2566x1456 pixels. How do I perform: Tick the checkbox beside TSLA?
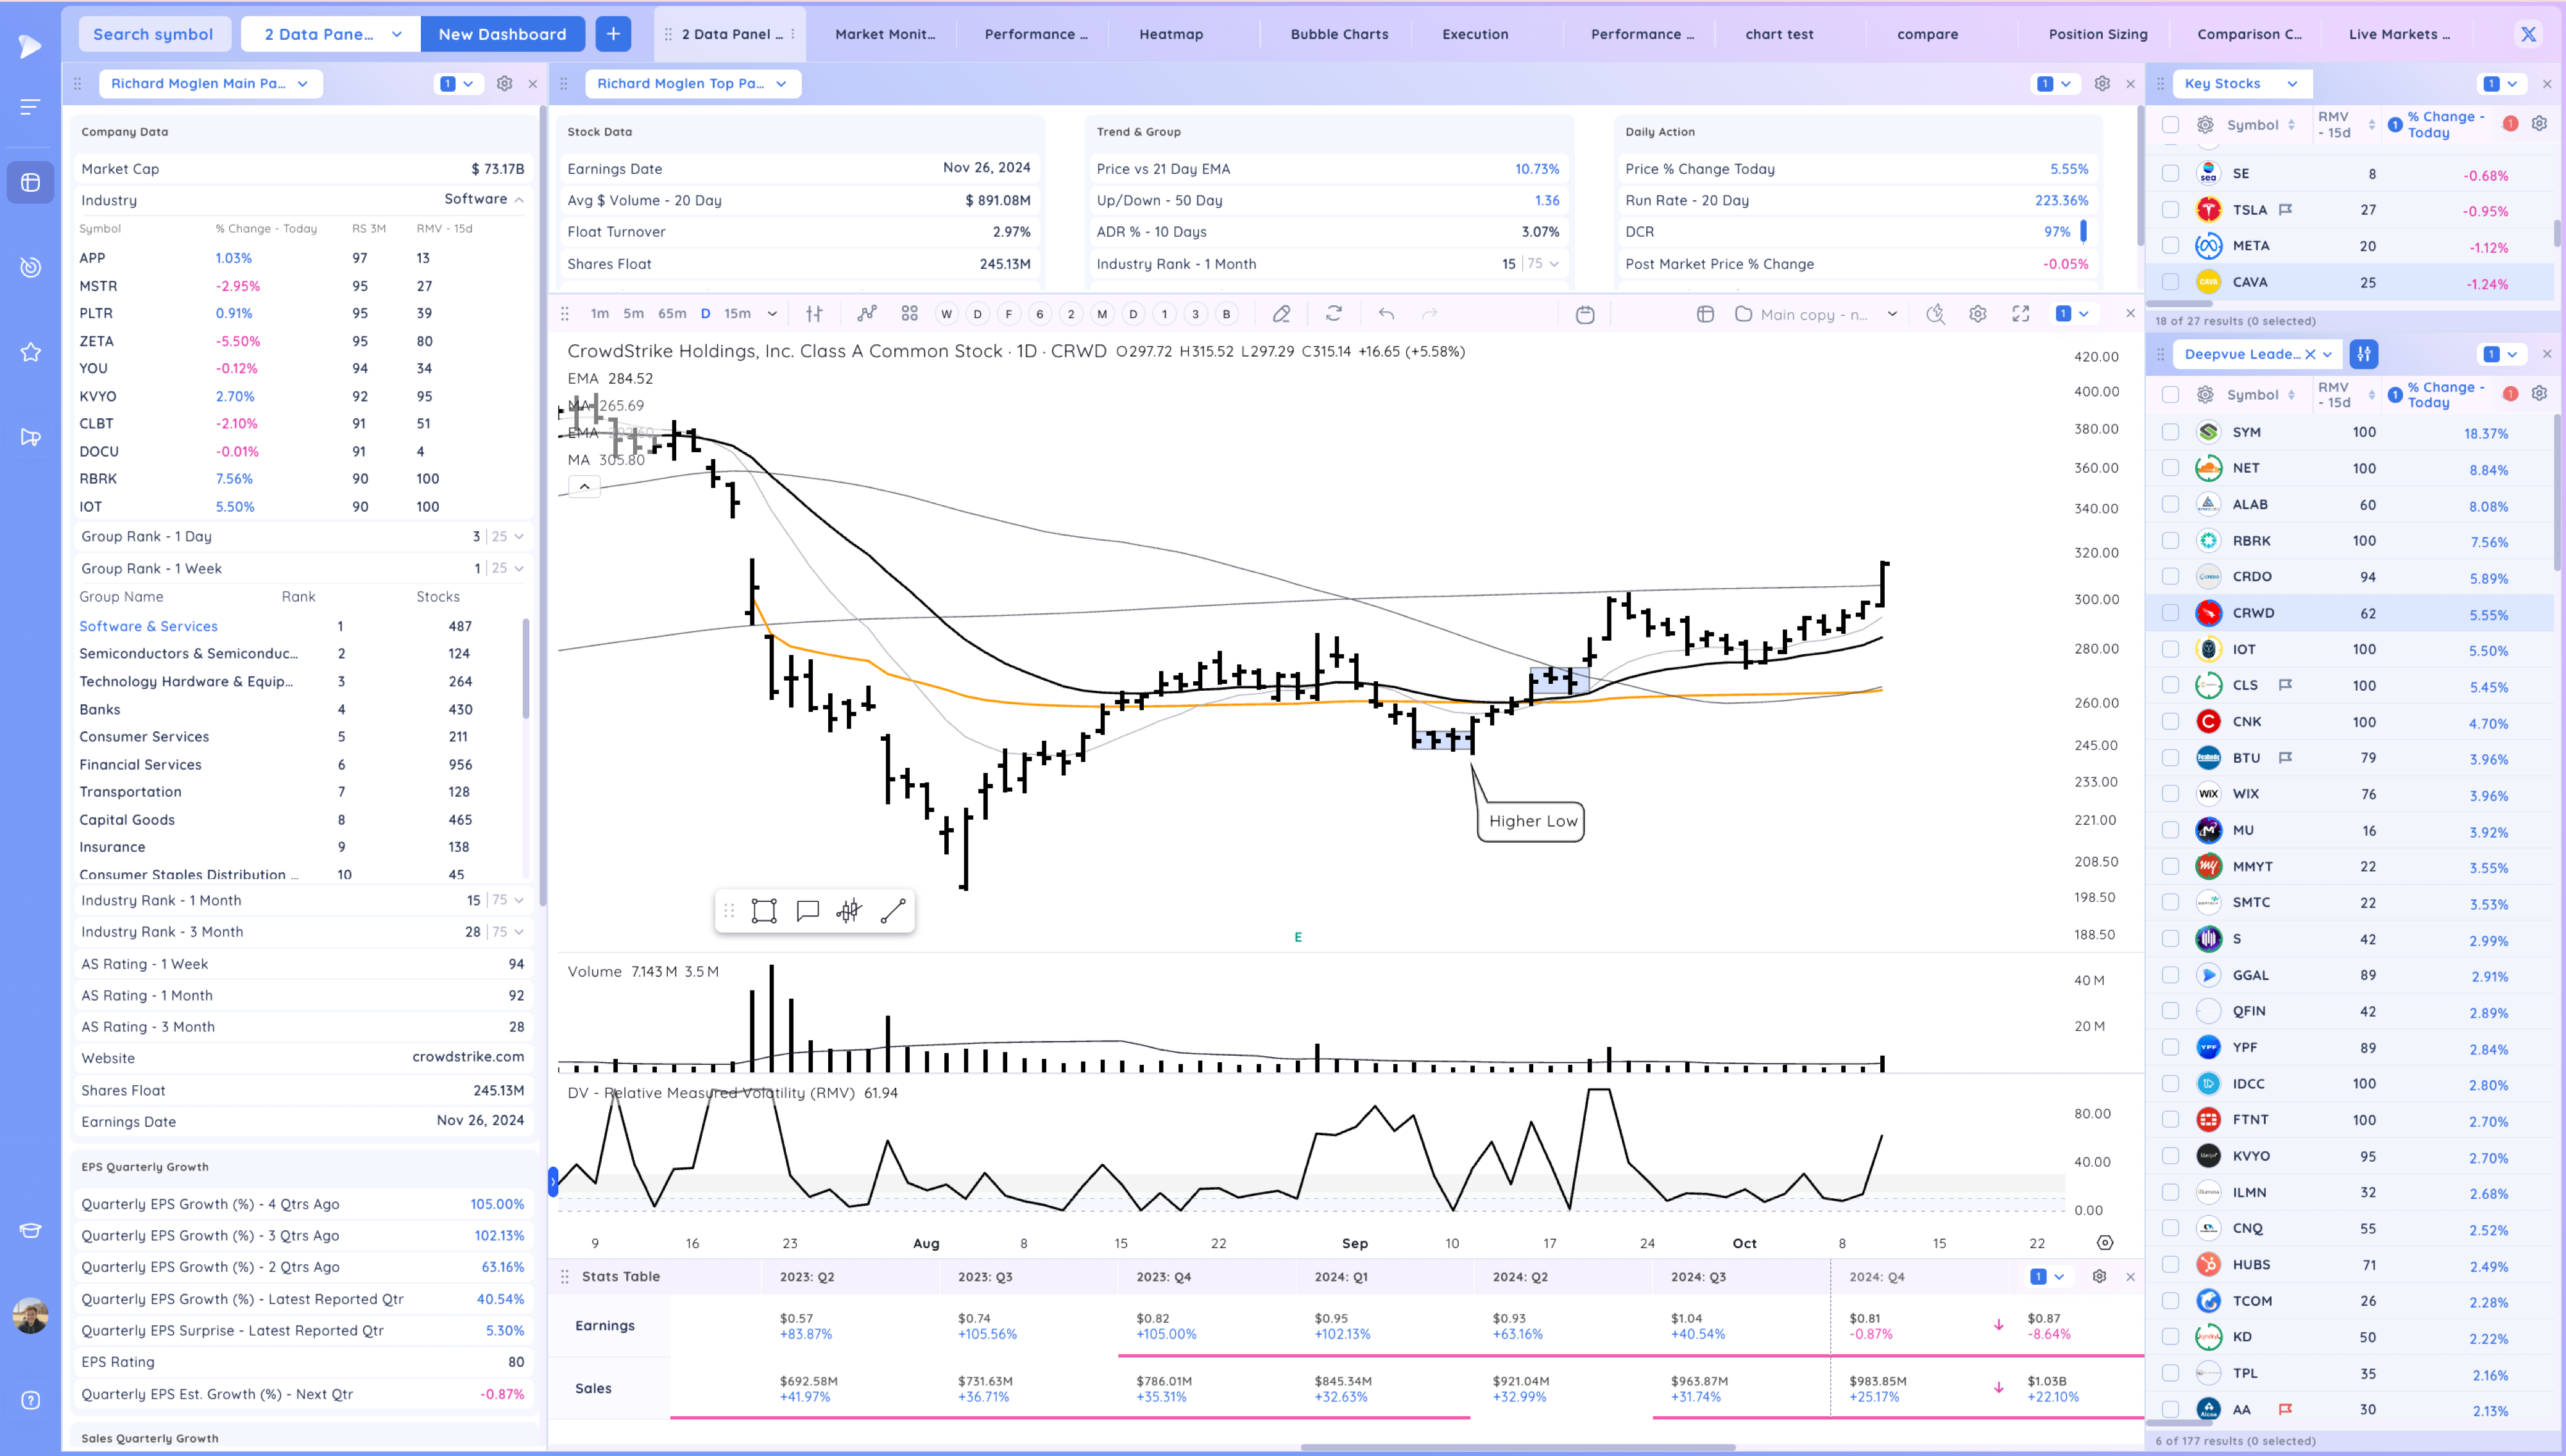coord(2170,210)
